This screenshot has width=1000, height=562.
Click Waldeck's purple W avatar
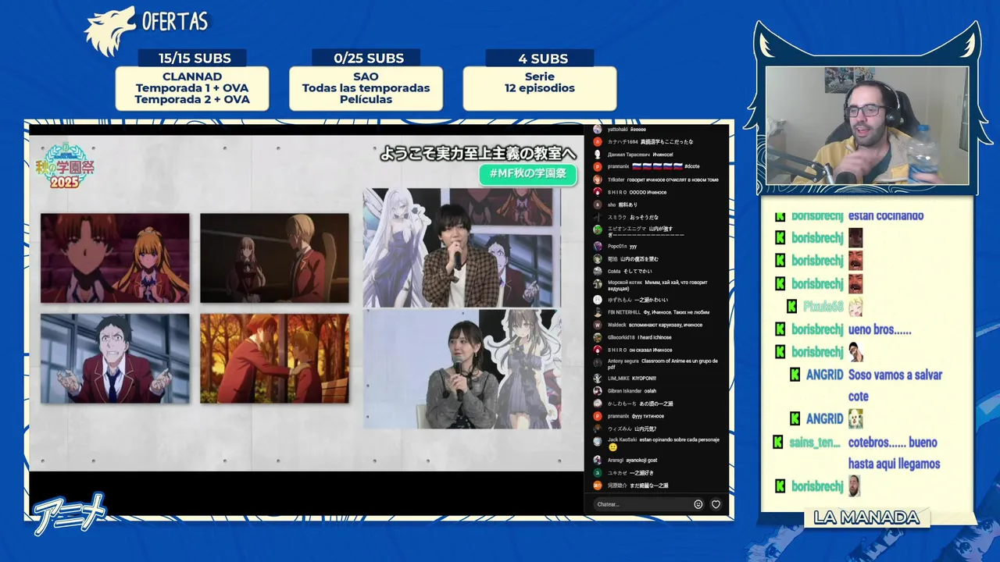click(x=598, y=325)
